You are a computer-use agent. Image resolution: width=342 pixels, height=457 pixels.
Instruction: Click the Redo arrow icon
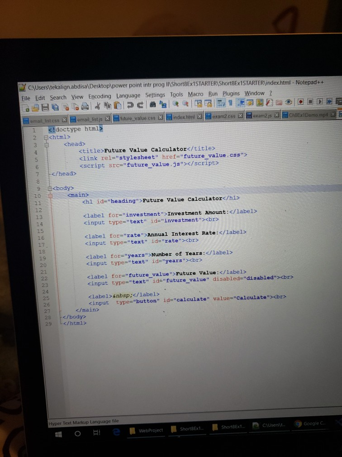pyautogui.click(x=140, y=105)
